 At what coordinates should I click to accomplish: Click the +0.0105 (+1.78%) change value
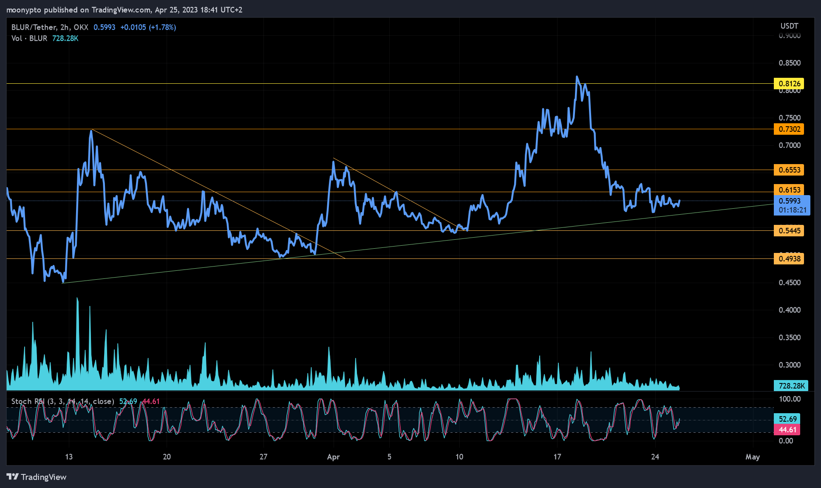(x=148, y=27)
